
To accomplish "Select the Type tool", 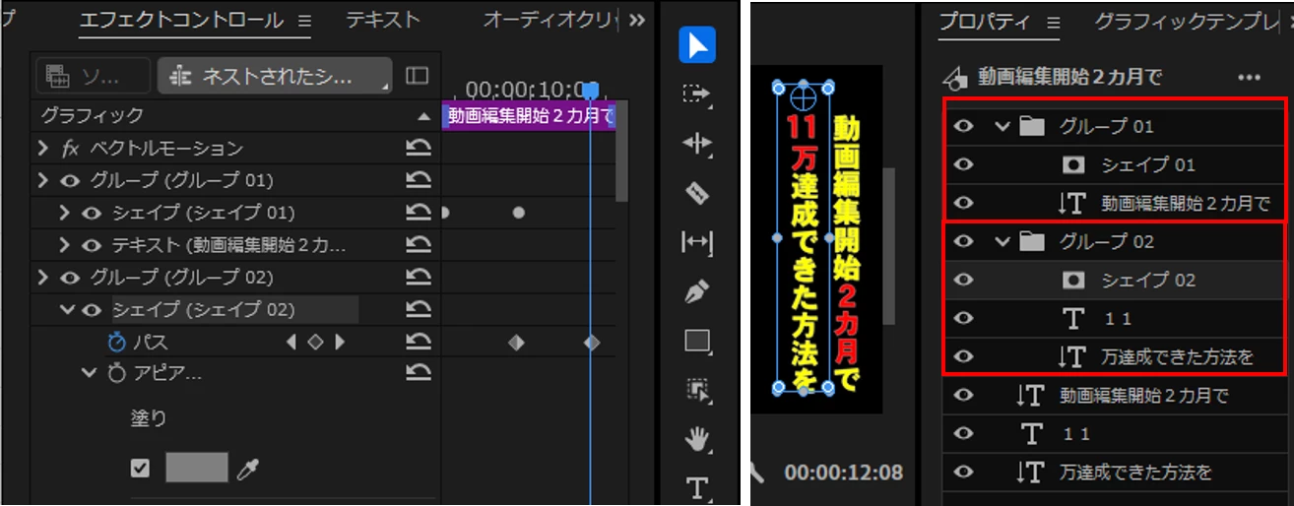I will 697,488.
